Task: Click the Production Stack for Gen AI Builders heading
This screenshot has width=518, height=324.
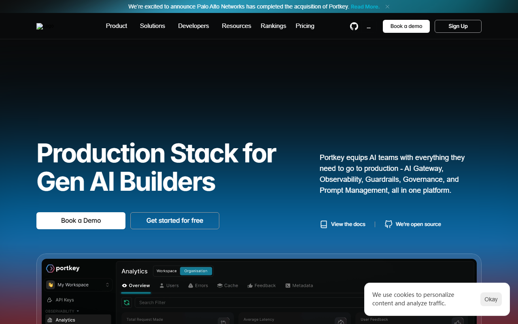Action: click(x=157, y=167)
